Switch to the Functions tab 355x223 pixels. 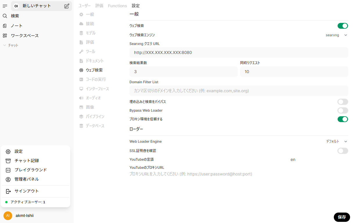(x=117, y=6)
